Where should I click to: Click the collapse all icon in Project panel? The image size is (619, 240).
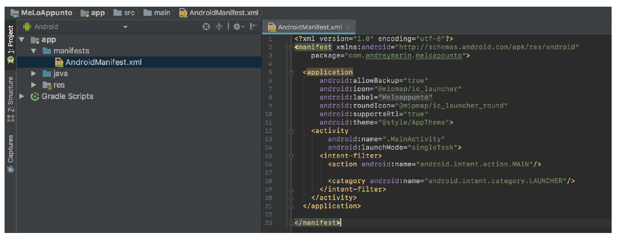click(219, 27)
